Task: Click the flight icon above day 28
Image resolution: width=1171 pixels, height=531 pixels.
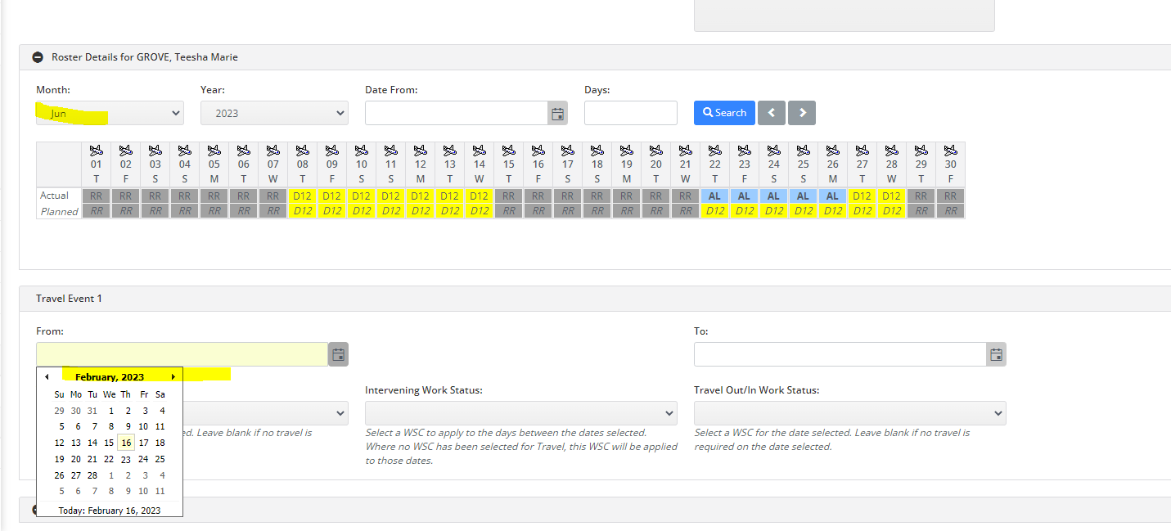Action: coord(892,151)
